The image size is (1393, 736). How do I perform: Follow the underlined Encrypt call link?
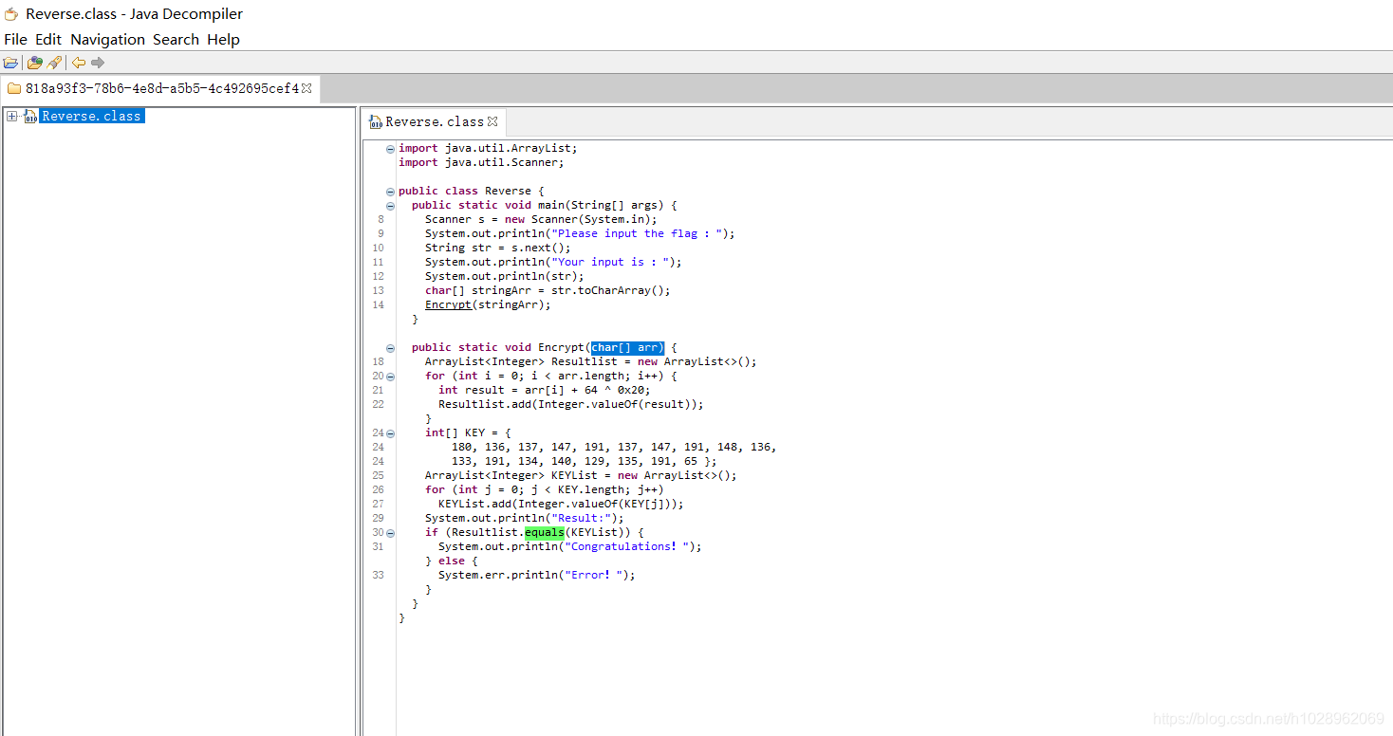[448, 304]
